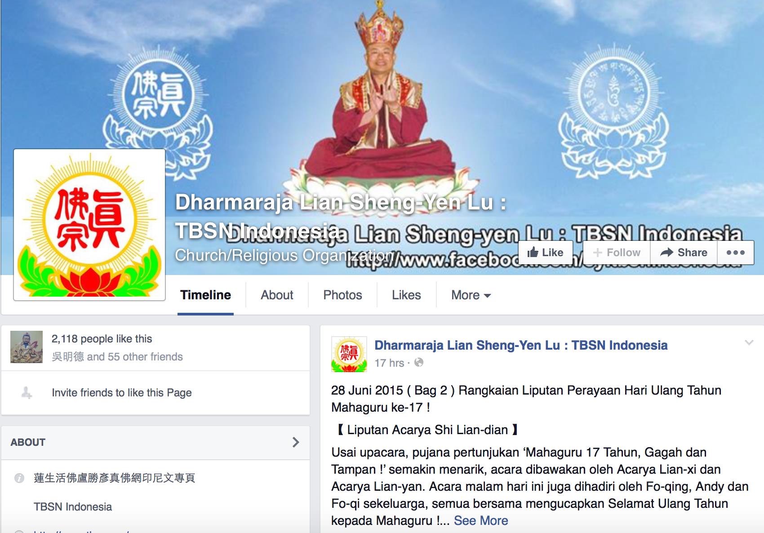The height and width of the screenshot is (533, 764).
Task: Open the post options chevron
Action: (x=749, y=342)
